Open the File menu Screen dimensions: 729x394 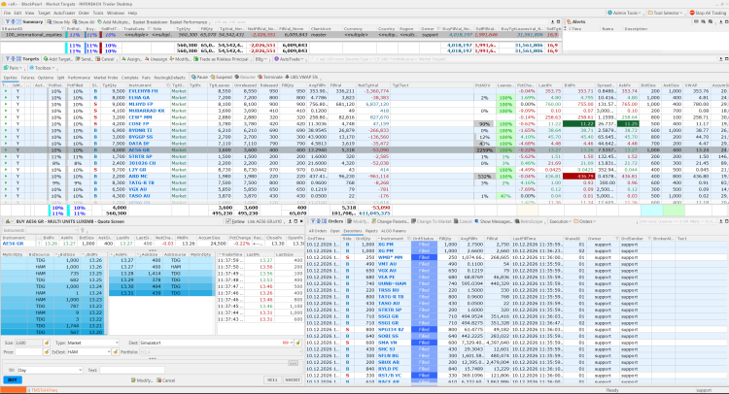pyautogui.click(x=7, y=13)
